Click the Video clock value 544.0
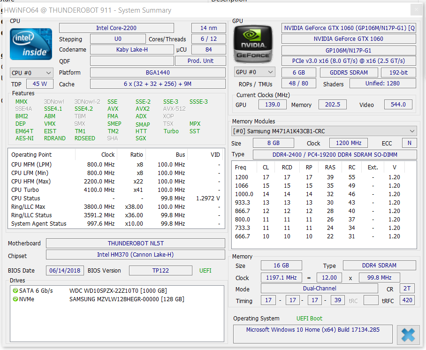The width and height of the screenshot is (426, 350). [398, 105]
